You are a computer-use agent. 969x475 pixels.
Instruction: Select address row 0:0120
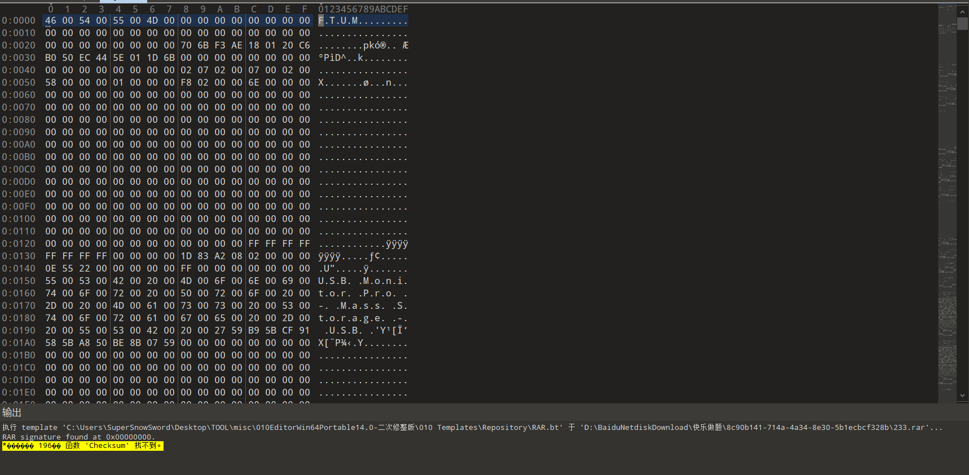(x=19, y=243)
